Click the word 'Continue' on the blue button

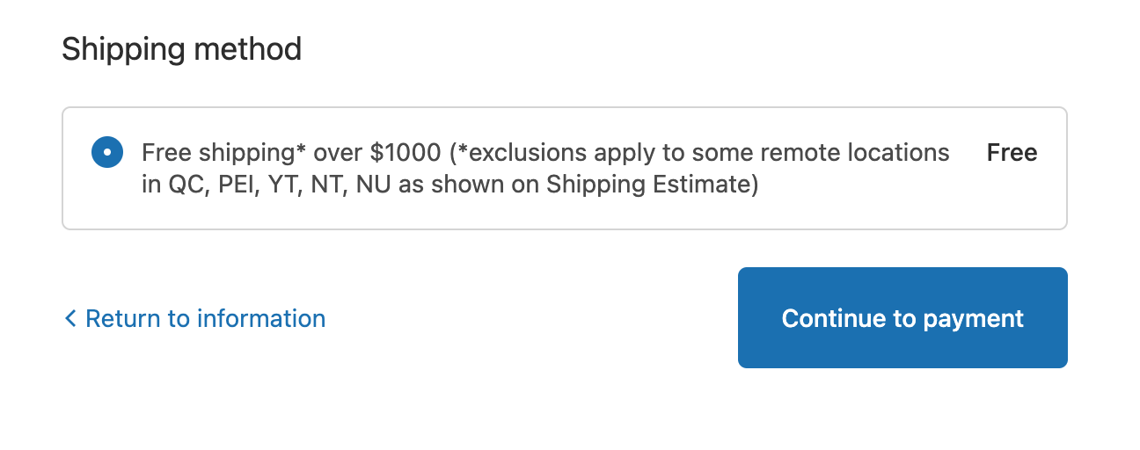coord(834,318)
